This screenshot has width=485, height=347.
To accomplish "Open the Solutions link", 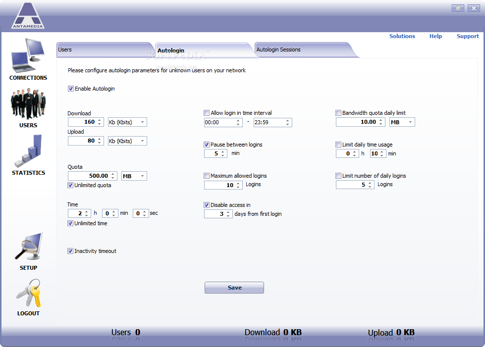I will pyautogui.click(x=402, y=36).
